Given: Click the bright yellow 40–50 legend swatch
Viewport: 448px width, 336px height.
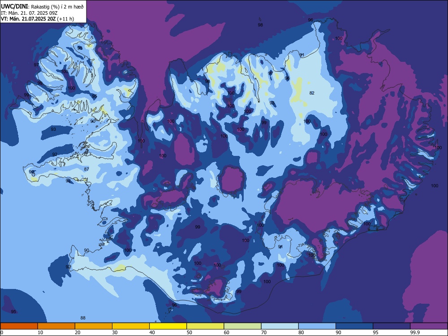Looking at the screenshot, I should (x=168, y=326).
